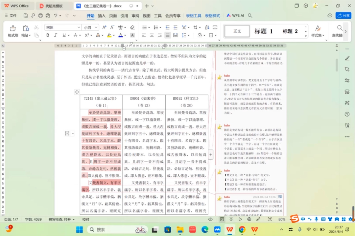Open the Insert (插入) ribbon tab
Image resolution: width=355 pixels, height=236 pixels.
click(x=102, y=16)
